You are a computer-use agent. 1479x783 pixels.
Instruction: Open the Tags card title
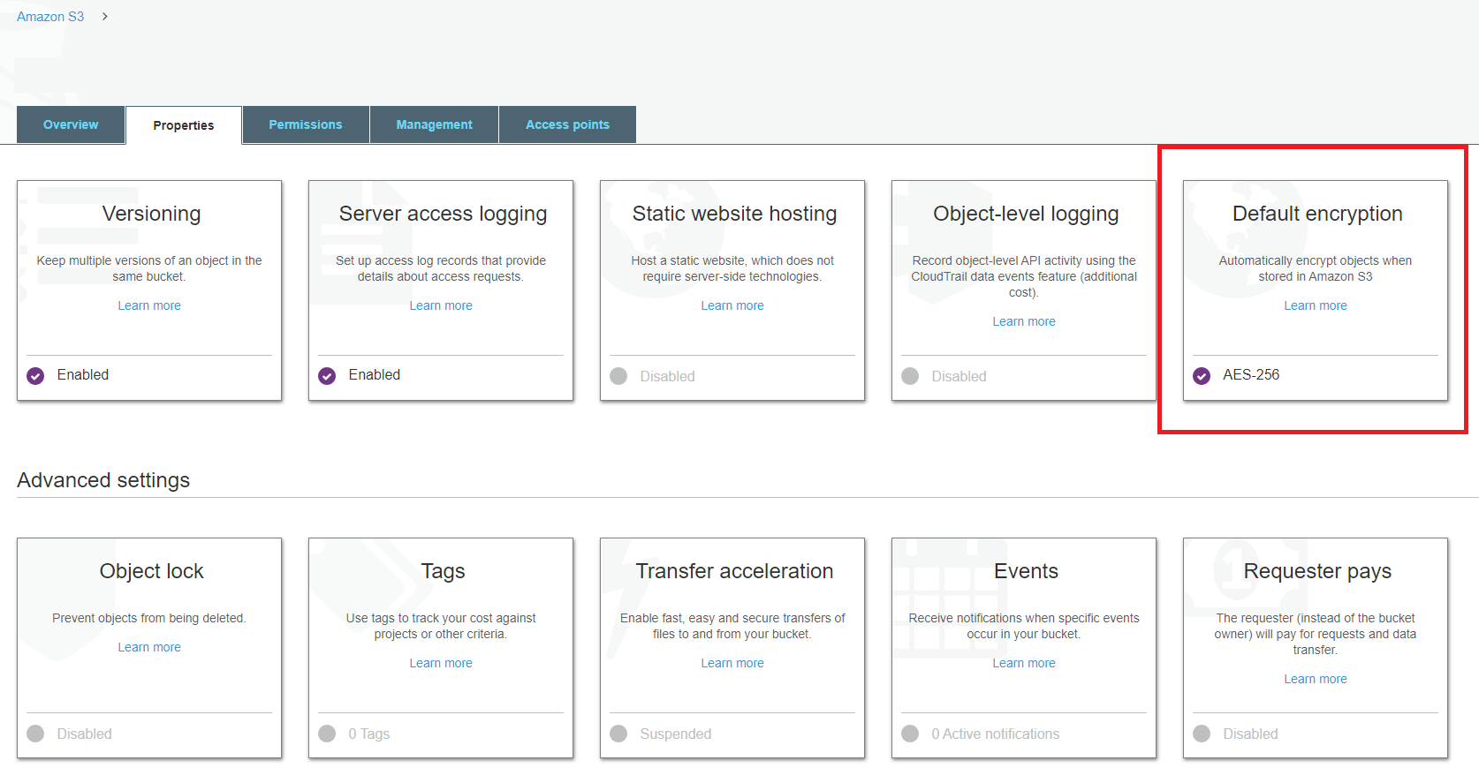(x=443, y=571)
